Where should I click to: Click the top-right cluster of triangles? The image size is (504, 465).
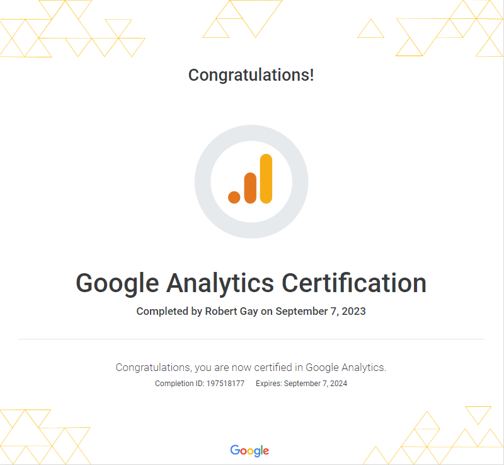pos(449,28)
